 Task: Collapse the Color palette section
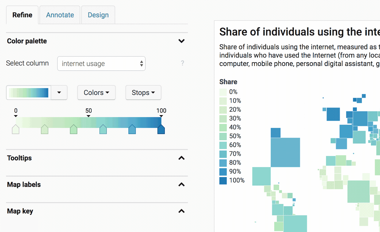pos(181,41)
